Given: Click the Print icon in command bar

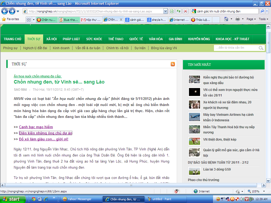Looking at the screenshot, I should click(x=238, y=19).
